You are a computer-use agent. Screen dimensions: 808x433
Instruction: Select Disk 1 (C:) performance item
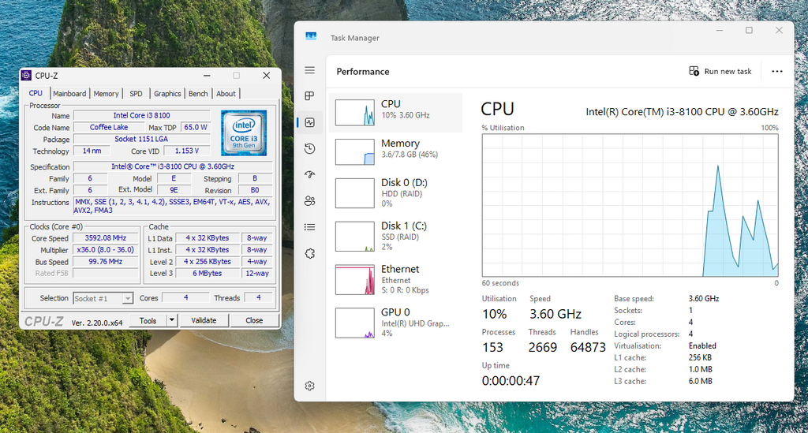click(x=396, y=237)
